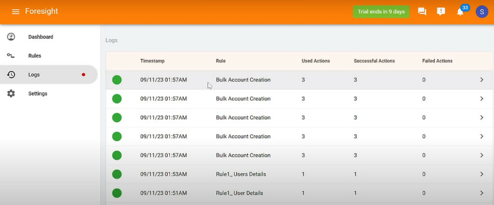Open the notifications bell with 33 badge

pos(460,12)
